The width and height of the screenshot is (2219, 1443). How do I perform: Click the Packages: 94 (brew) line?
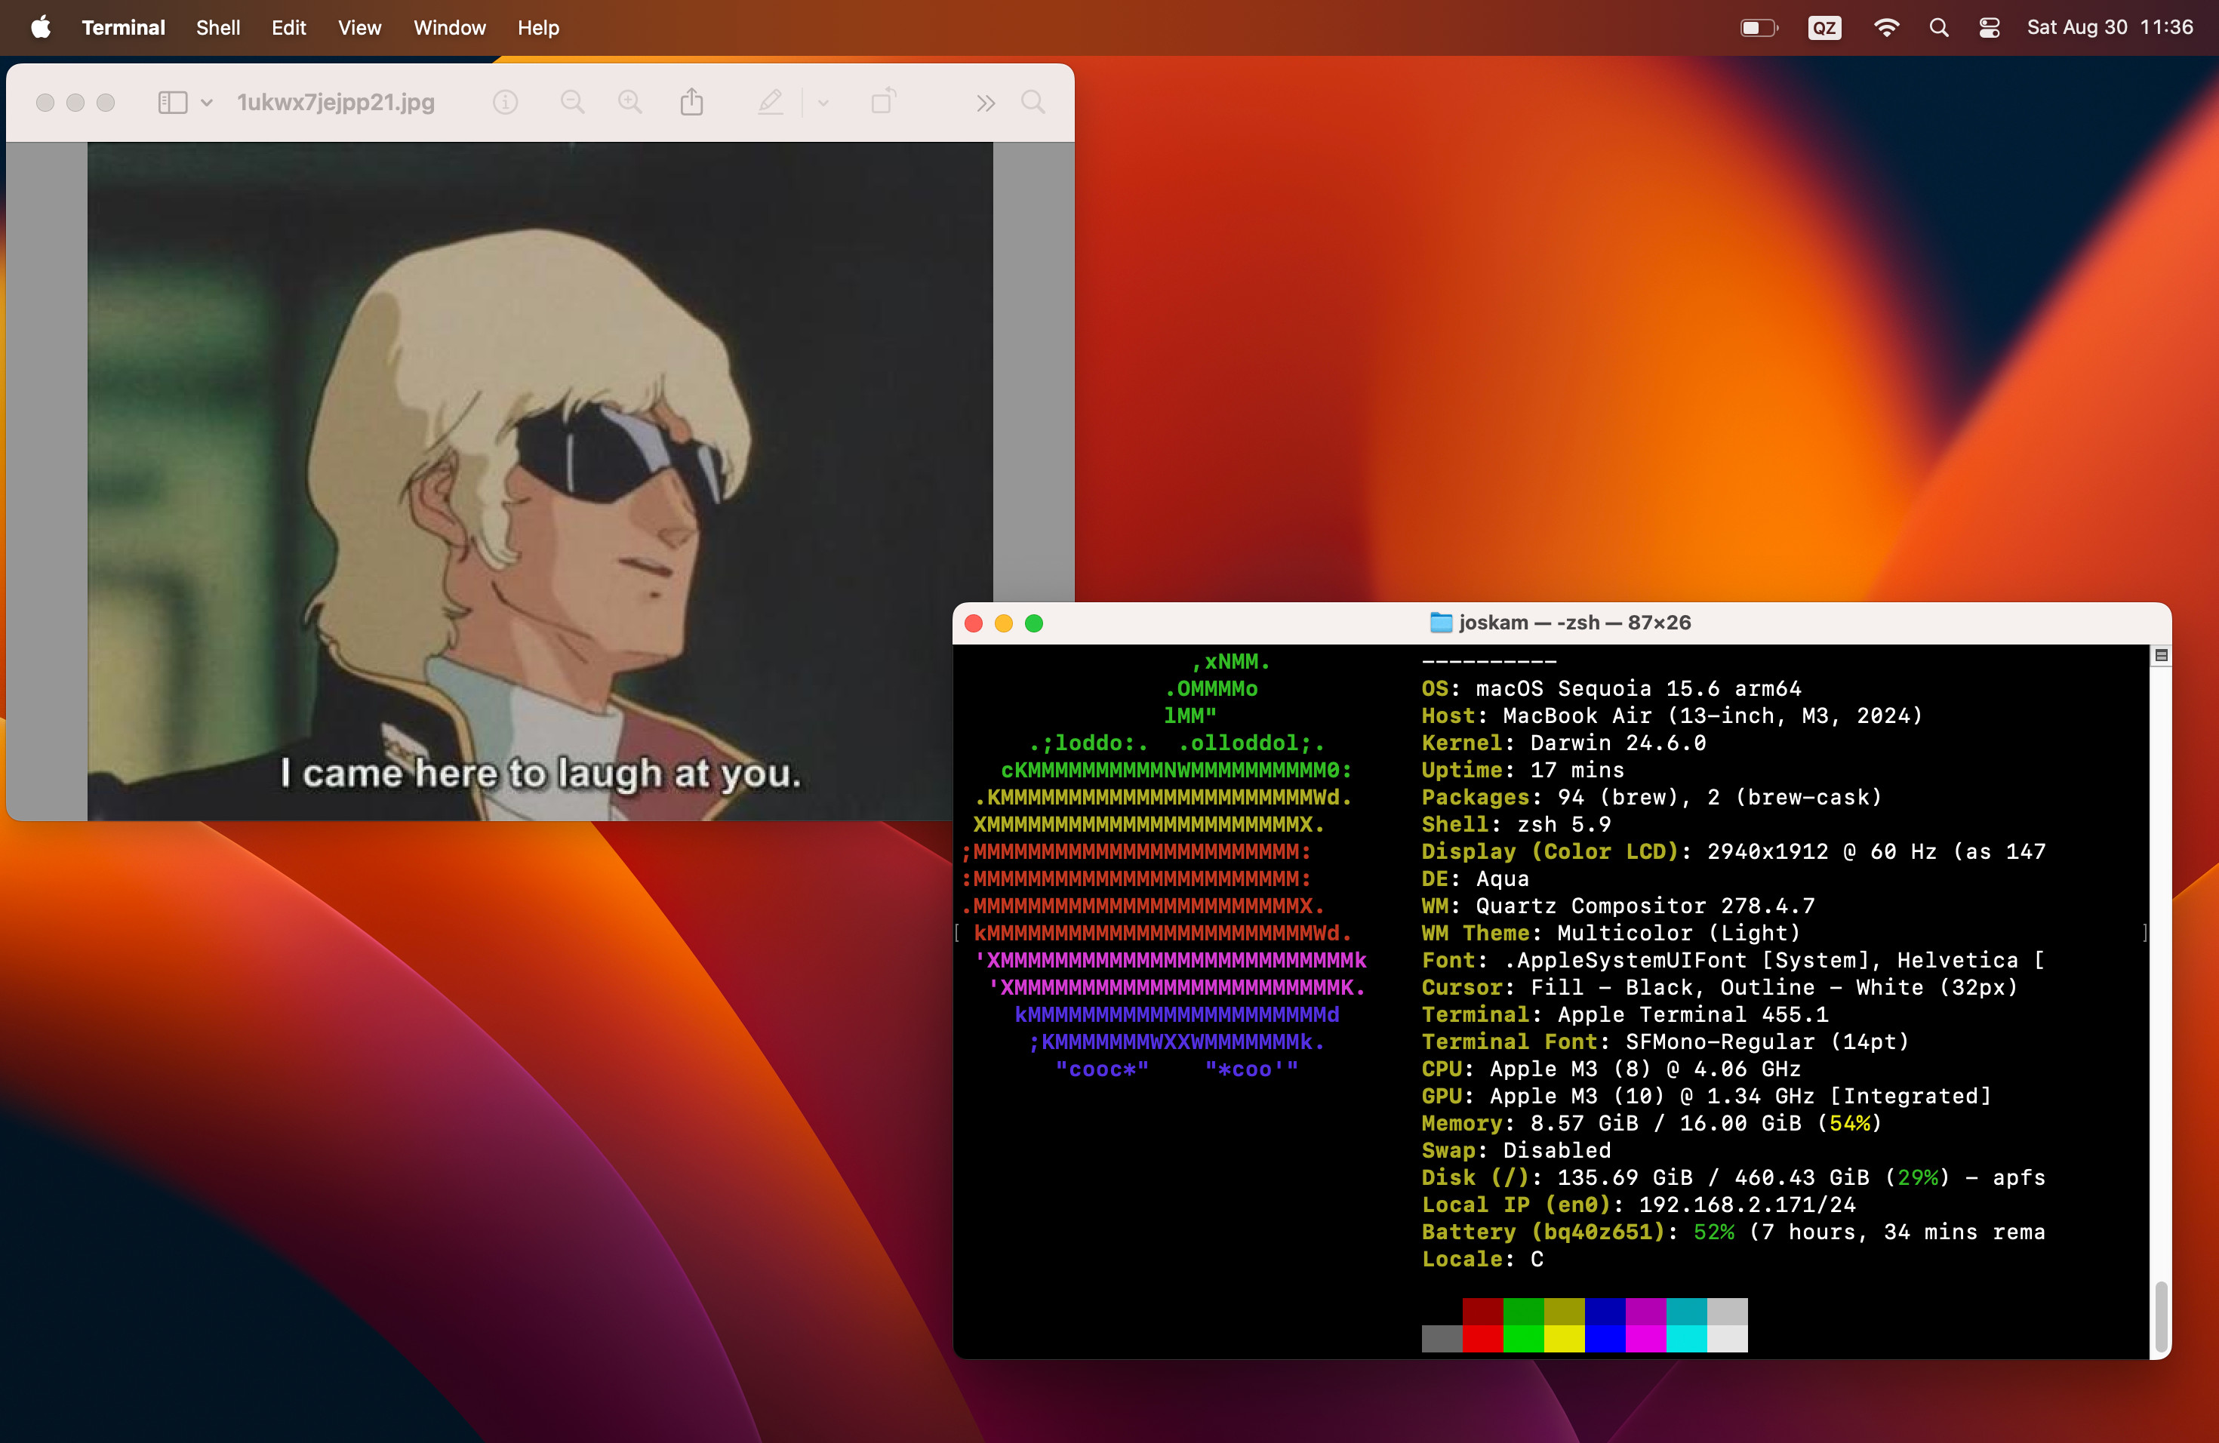click(1651, 796)
